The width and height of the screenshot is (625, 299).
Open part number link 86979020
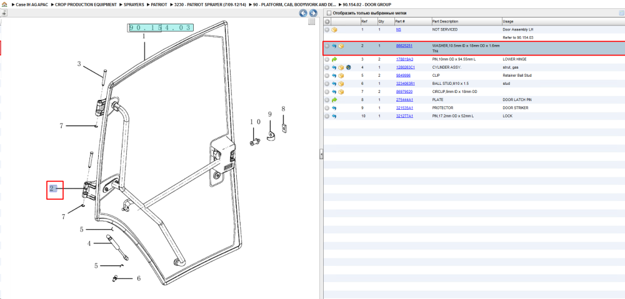(x=404, y=92)
